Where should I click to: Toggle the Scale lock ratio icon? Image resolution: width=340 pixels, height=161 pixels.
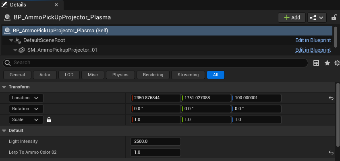tap(49, 120)
